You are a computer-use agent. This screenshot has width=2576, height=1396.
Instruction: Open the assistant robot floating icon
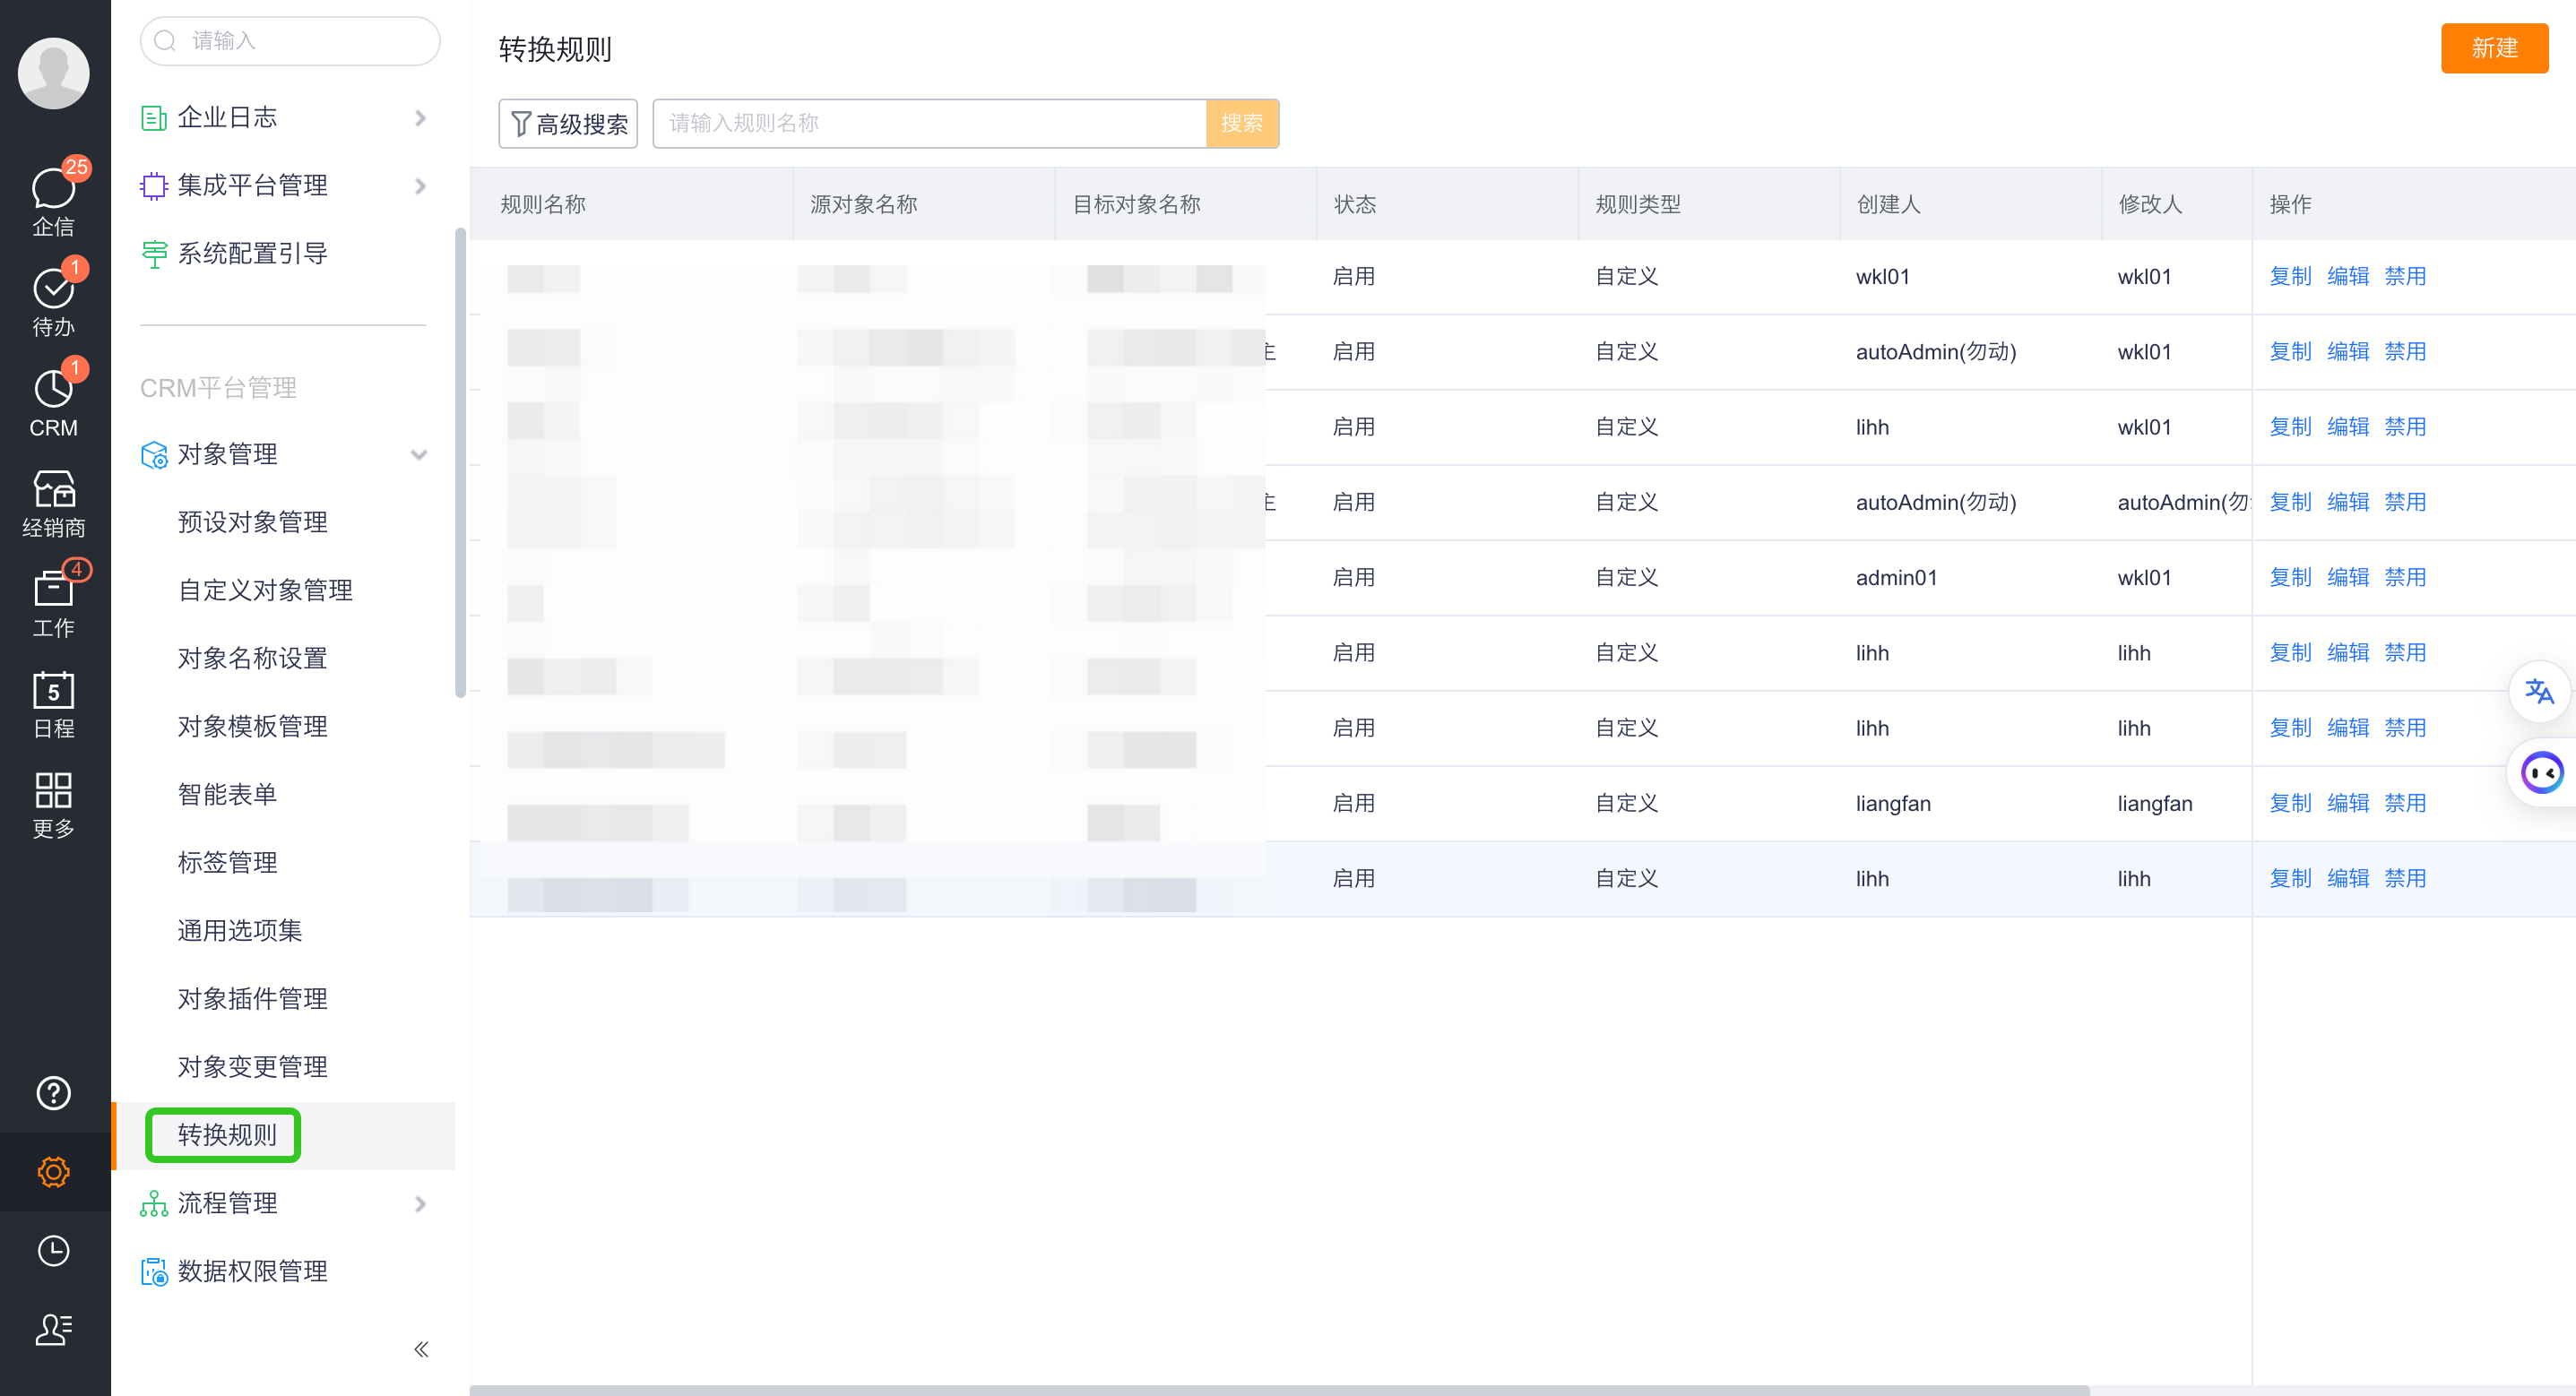[2541, 772]
